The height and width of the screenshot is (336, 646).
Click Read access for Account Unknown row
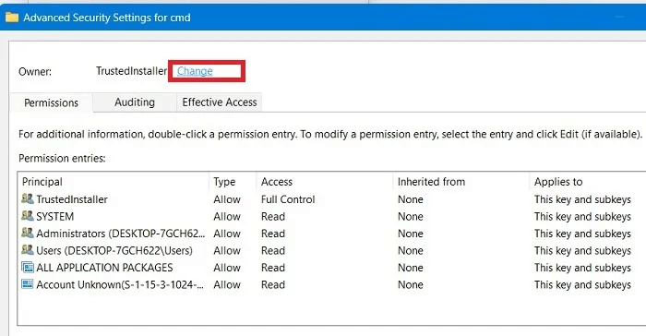pyautogui.click(x=273, y=284)
